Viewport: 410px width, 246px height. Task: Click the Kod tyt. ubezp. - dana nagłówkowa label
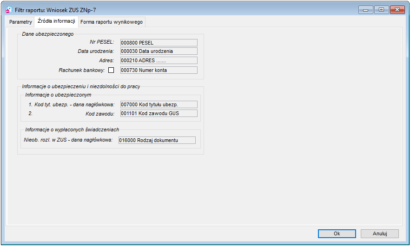(74, 105)
